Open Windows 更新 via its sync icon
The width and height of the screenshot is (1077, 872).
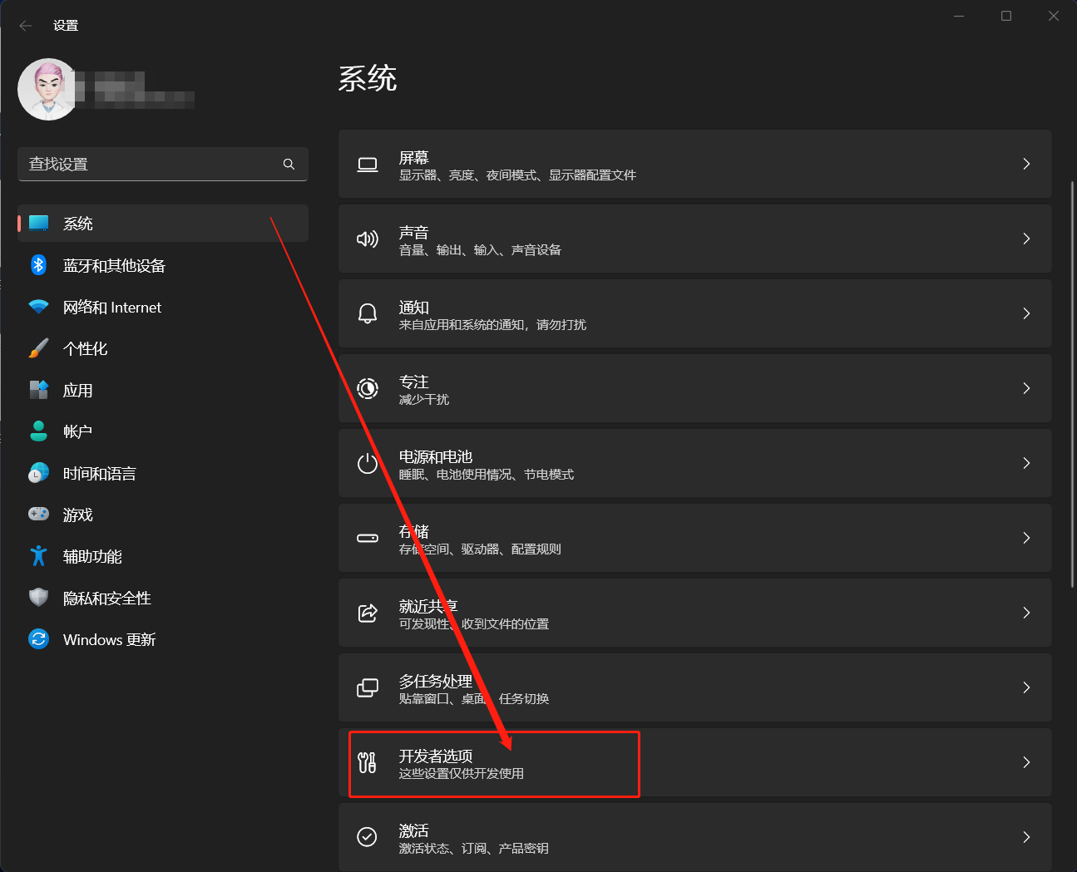38,639
